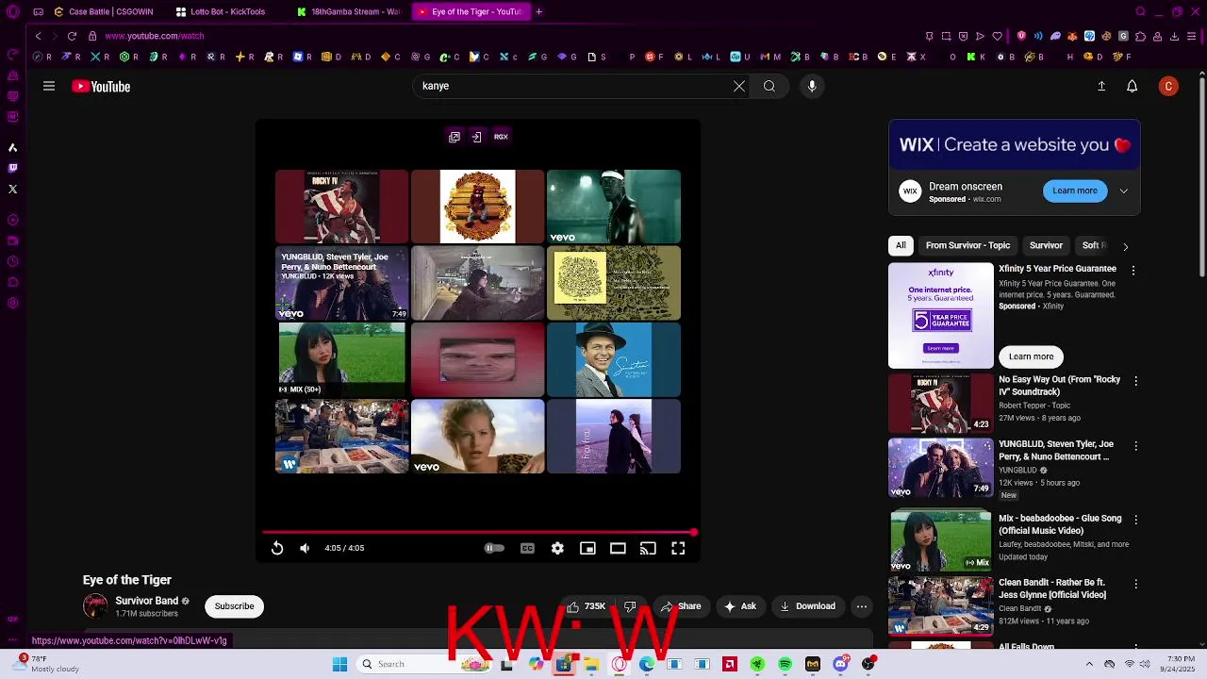Switch to the Lotto Bot - KickTools tab
The height and width of the screenshot is (679, 1207).
click(227, 11)
